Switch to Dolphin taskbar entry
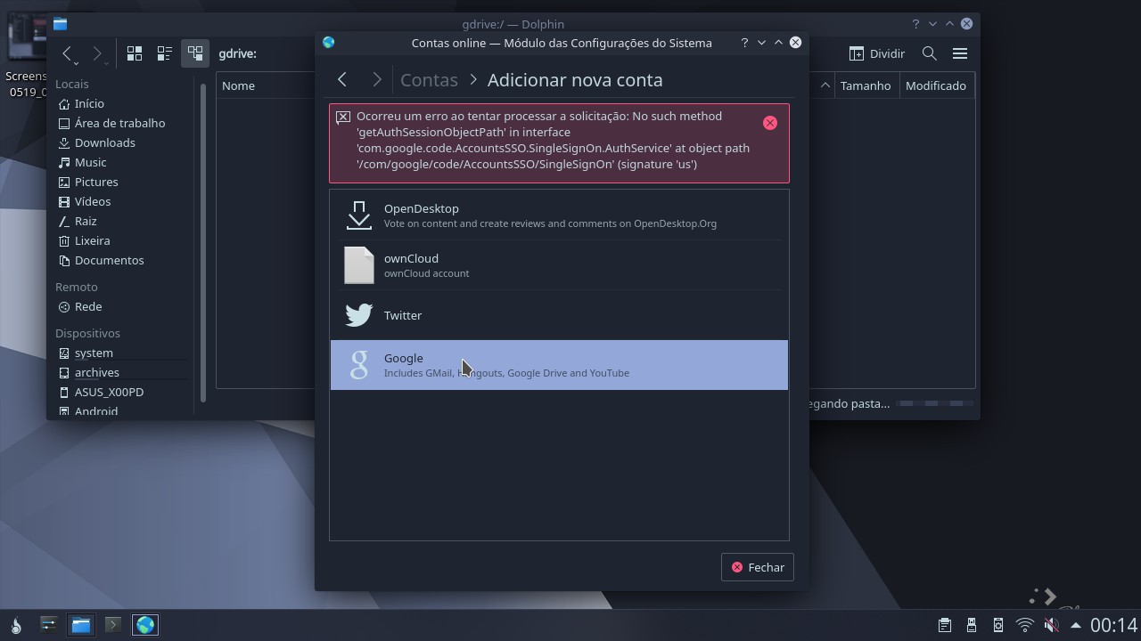Screen dimensions: 1141x641 [81, 625]
